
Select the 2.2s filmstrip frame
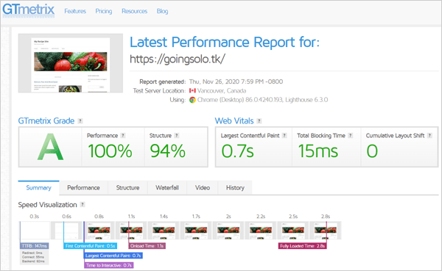click(261, 230)
